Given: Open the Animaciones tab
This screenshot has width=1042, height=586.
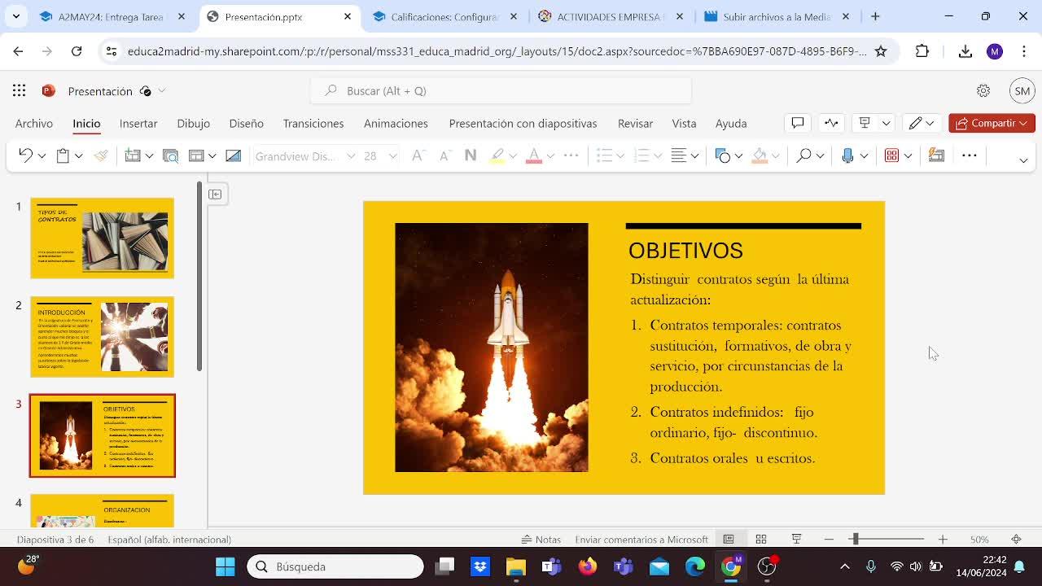Looking at the screenshot, I should (x=396, y=123).
